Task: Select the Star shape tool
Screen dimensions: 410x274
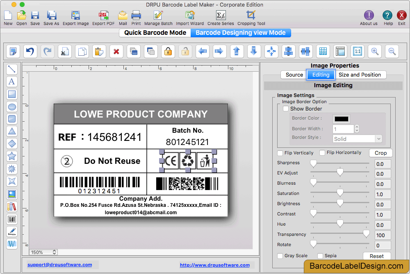Action: coord(12,156)
